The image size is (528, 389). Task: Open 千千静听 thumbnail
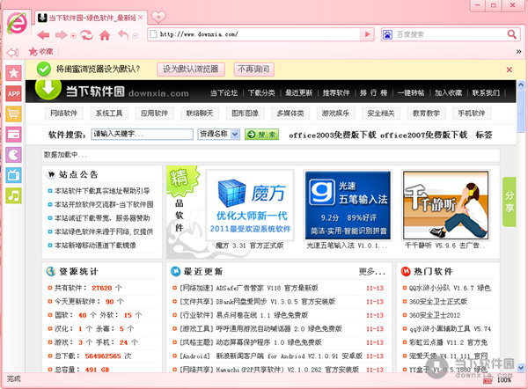[x=445, y=205]
